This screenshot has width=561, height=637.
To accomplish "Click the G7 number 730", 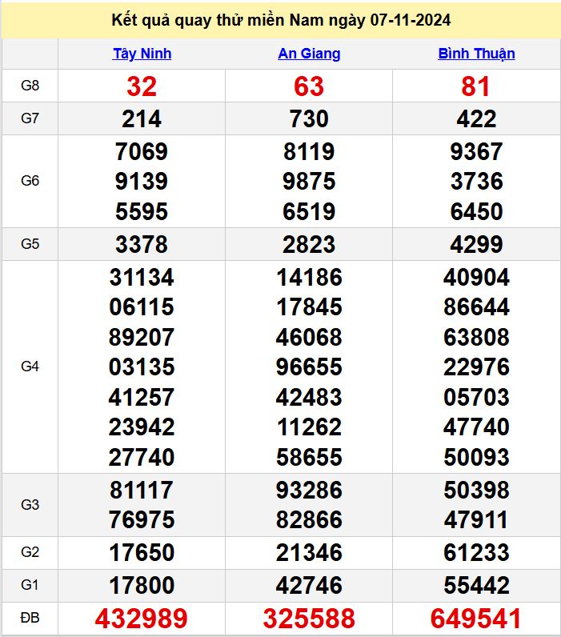I will click(309, 119).
